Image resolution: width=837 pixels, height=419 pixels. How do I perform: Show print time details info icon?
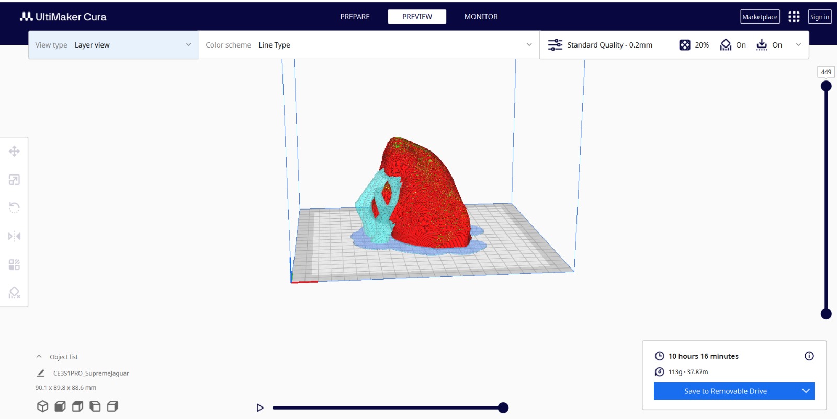[809, 356]
